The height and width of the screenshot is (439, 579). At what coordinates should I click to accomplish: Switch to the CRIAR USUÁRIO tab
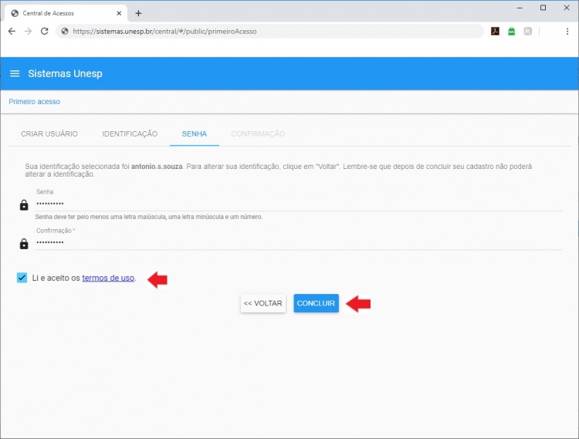pos(49,133)
